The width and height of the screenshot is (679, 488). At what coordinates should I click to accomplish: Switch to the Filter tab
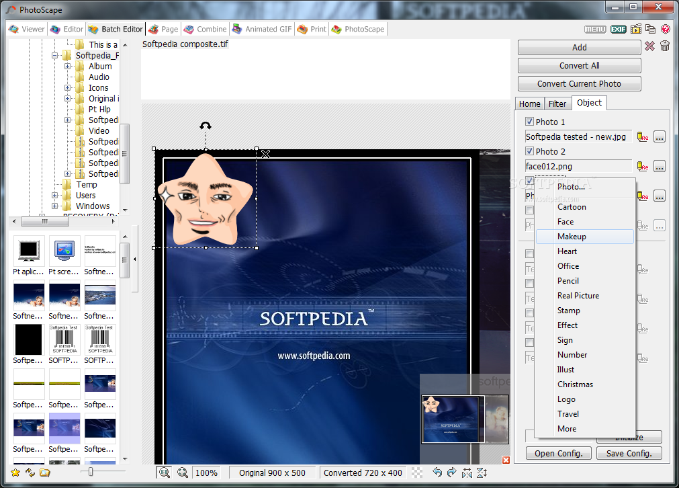tap(557, 104)
